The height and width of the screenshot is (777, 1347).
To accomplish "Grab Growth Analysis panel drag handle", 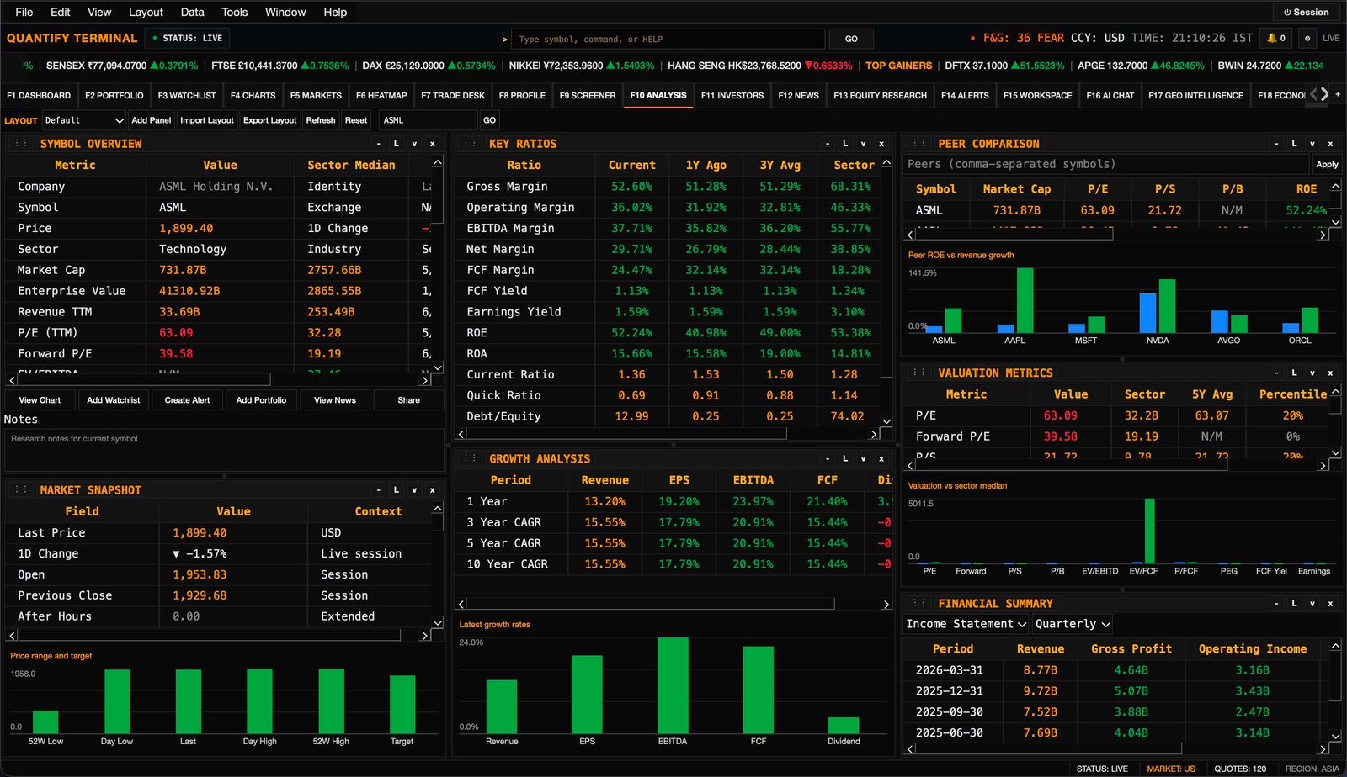I will pos(470,458).
